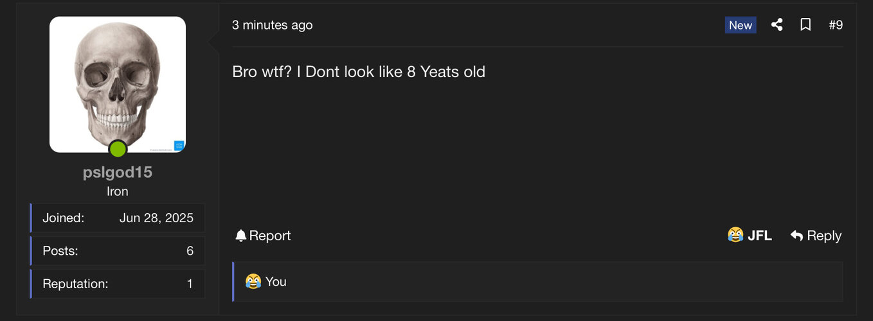Click the Joined date Jun 28, 2025
The image size is (873, 321).
(156, 218)
